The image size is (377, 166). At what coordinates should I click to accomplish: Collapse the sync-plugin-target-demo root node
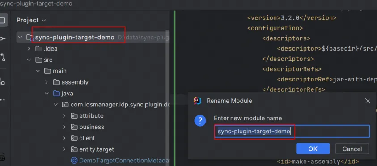20,38
